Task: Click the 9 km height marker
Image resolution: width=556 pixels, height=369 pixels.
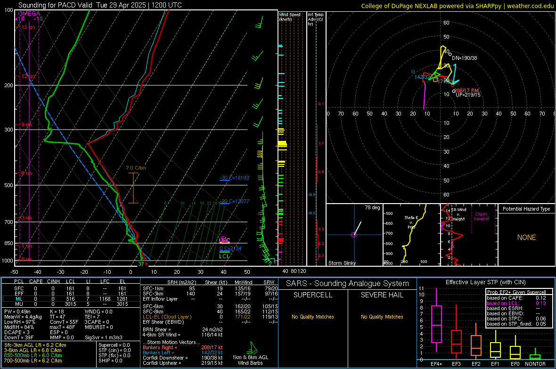Action: click(26, 124)
